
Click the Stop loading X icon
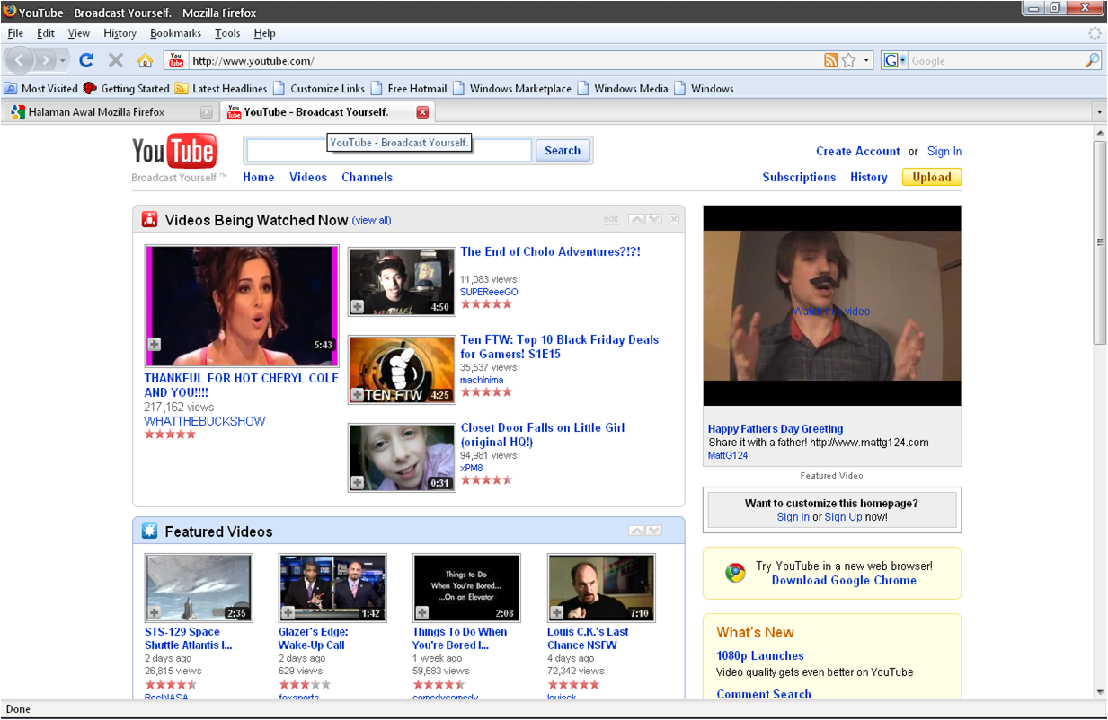[116, 60]
